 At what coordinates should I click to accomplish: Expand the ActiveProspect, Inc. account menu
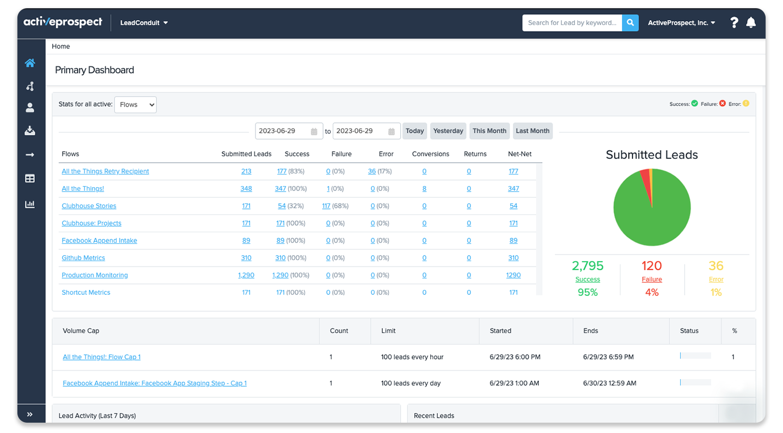[x=681, y=23]
